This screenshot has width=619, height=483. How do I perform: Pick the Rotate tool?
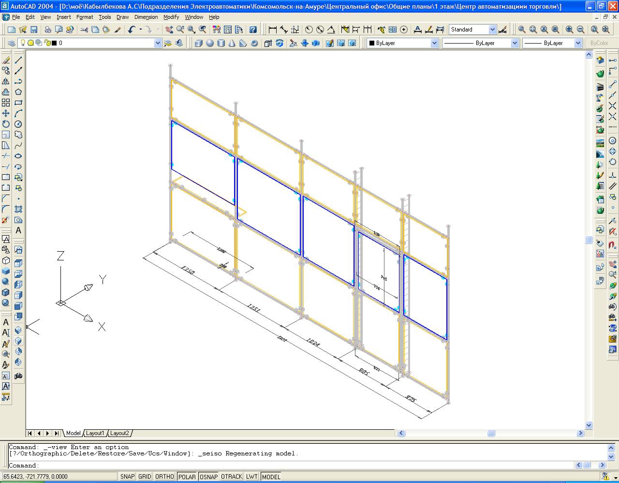(x=6, y=124)
